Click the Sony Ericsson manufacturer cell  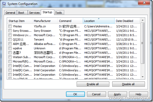(42, 31)
